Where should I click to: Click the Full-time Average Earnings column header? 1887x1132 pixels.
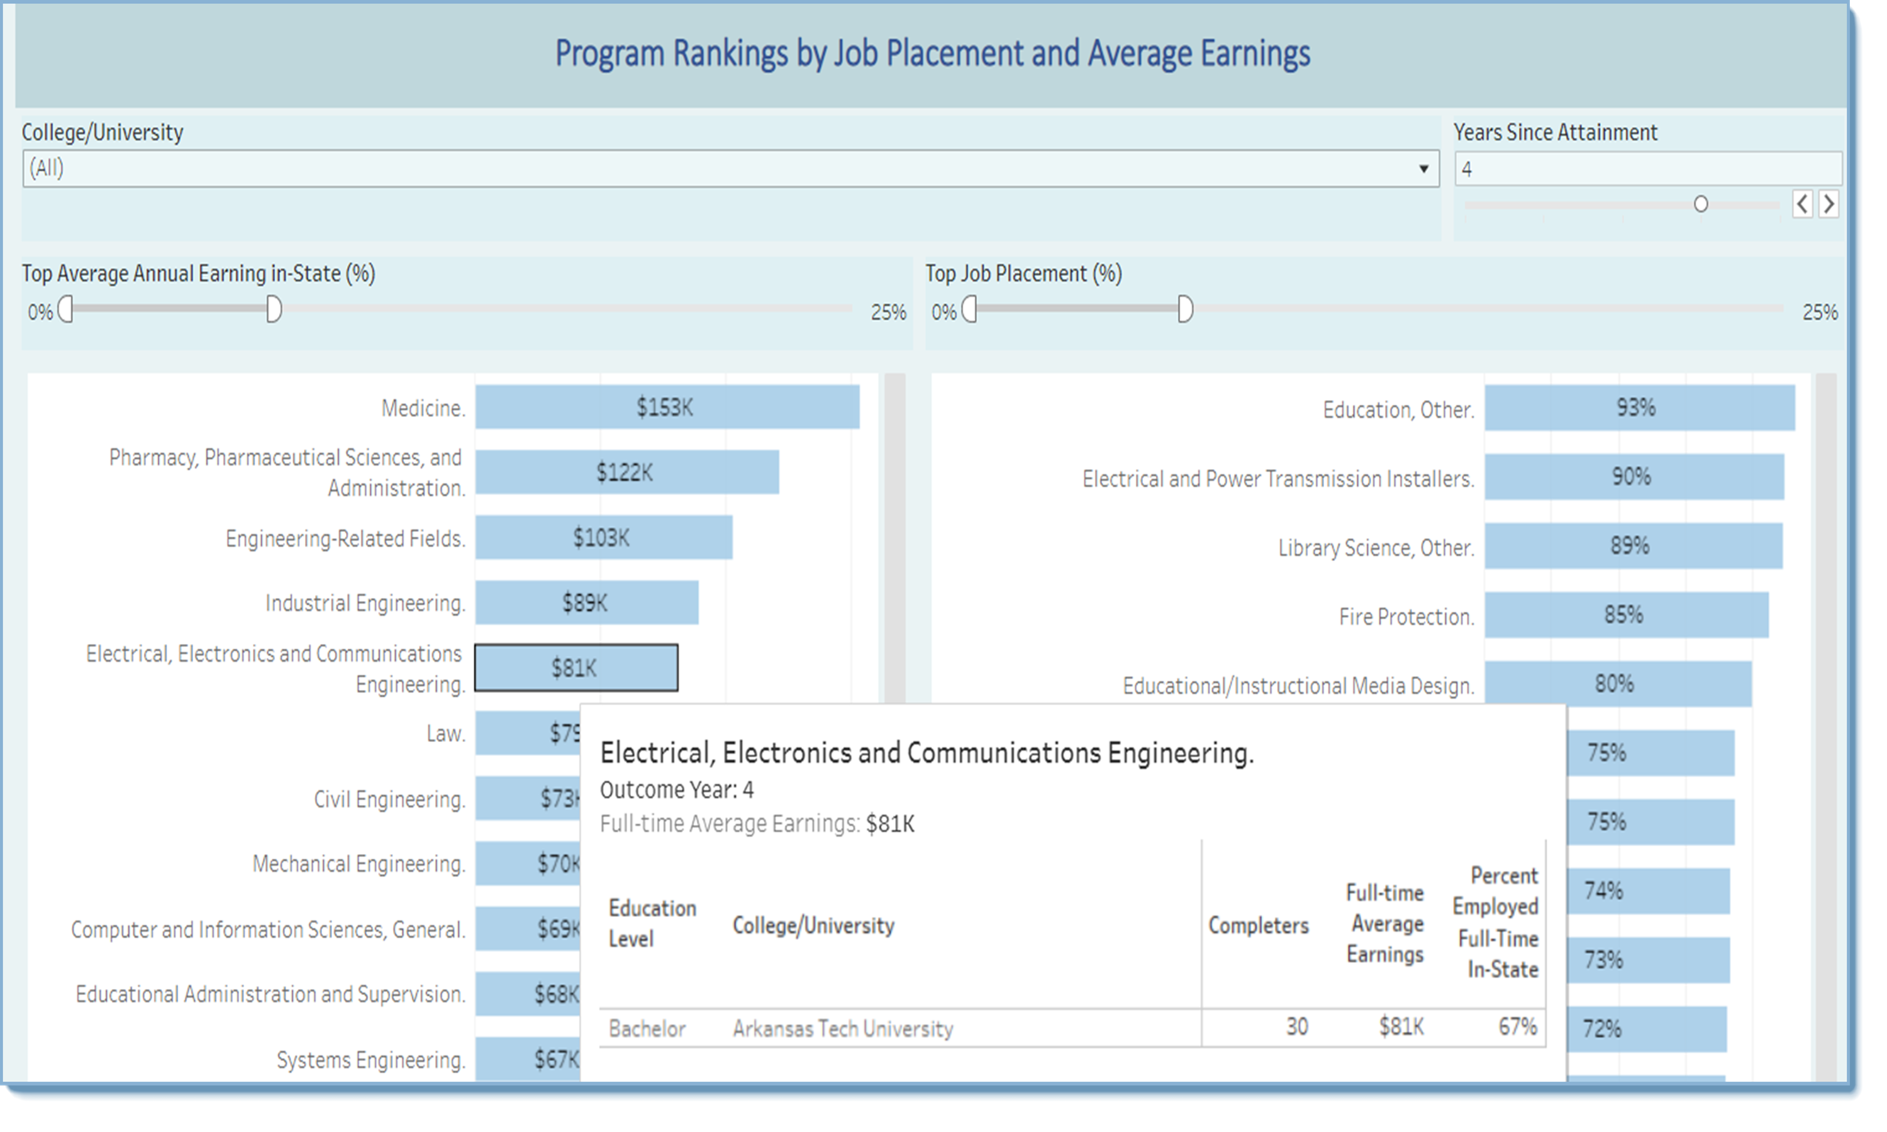click(x=1385, y=924)
